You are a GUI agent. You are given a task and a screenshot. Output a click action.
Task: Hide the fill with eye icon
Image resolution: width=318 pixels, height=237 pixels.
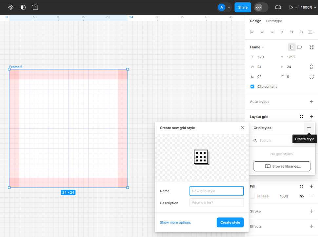click(302, 196)
